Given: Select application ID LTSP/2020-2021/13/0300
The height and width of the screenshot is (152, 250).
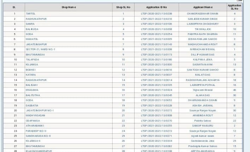Looking at the screenshot, I should (156, 65).
